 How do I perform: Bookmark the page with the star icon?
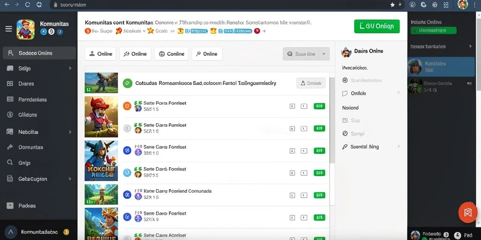[392, 5]
